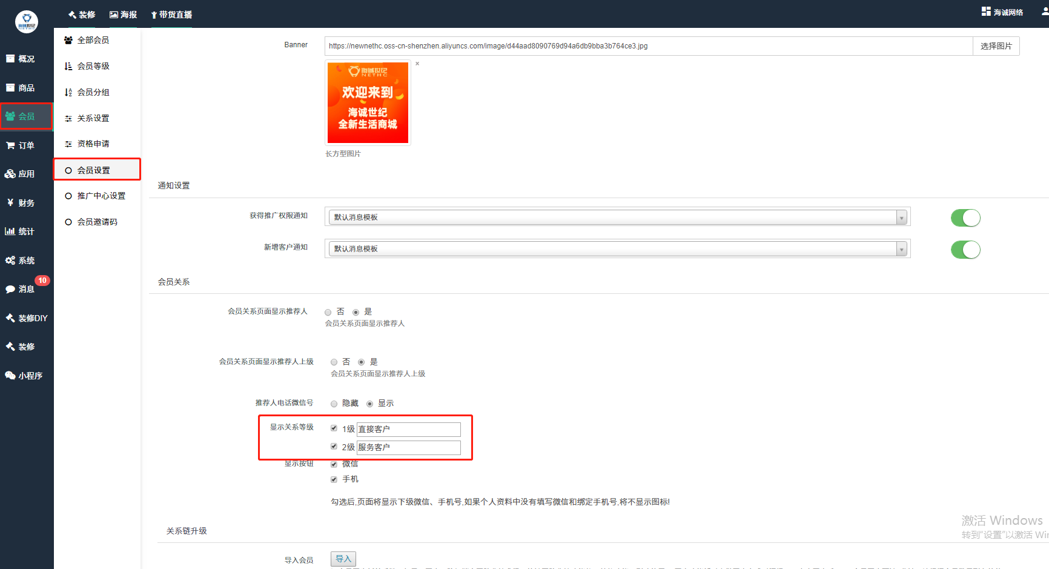1049x569 pixels.
Task: Open 会员邀请码 submenu item
Action: pos(97,222)
